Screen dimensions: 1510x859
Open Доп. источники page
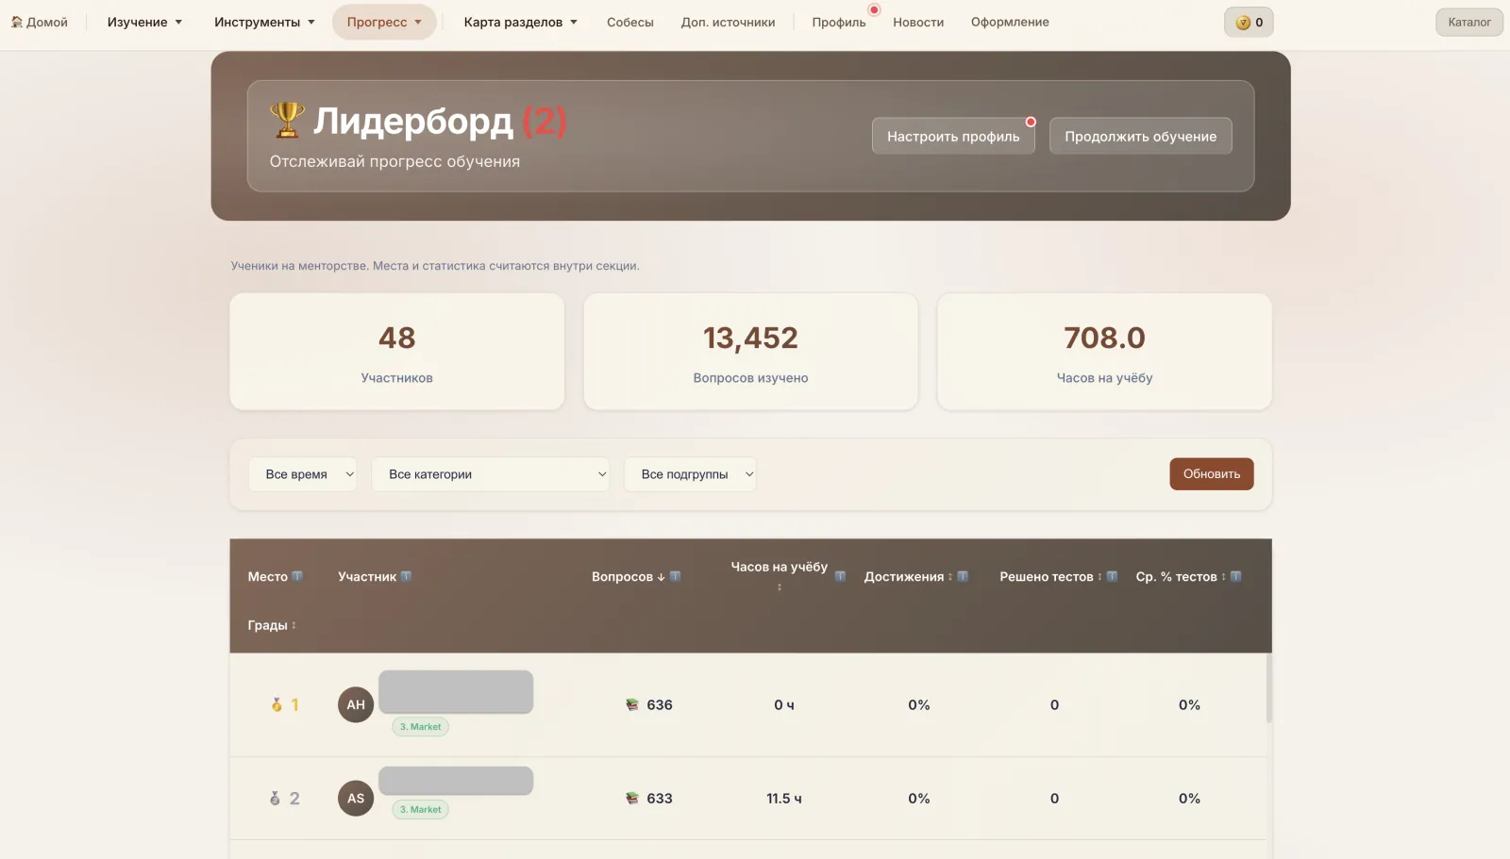point(728,22)
